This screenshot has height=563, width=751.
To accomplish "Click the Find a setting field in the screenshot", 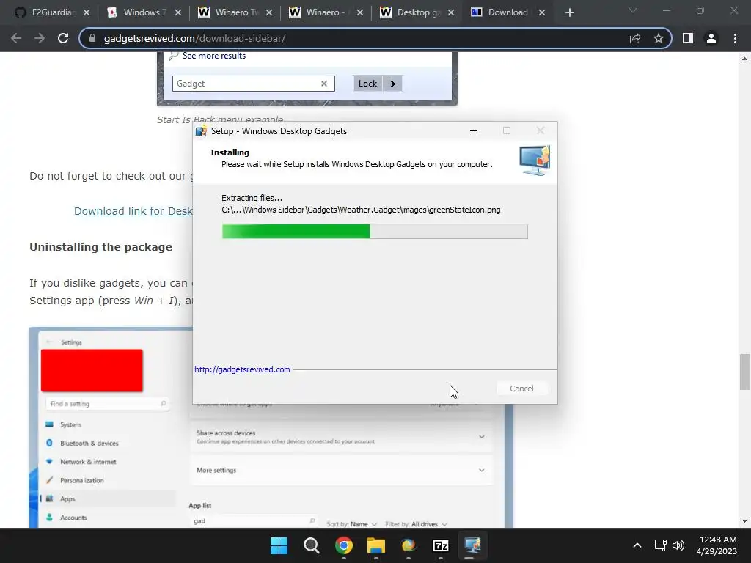I will click(x=108, y=404).
